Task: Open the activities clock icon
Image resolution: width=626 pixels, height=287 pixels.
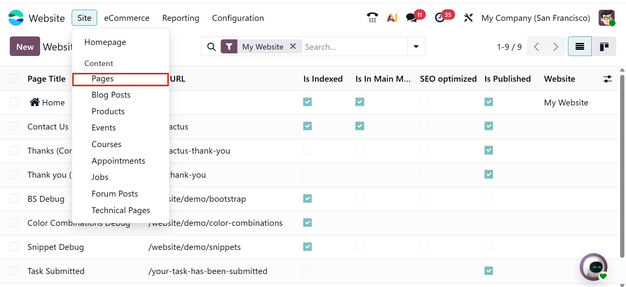Action: [x=440, y=18]
